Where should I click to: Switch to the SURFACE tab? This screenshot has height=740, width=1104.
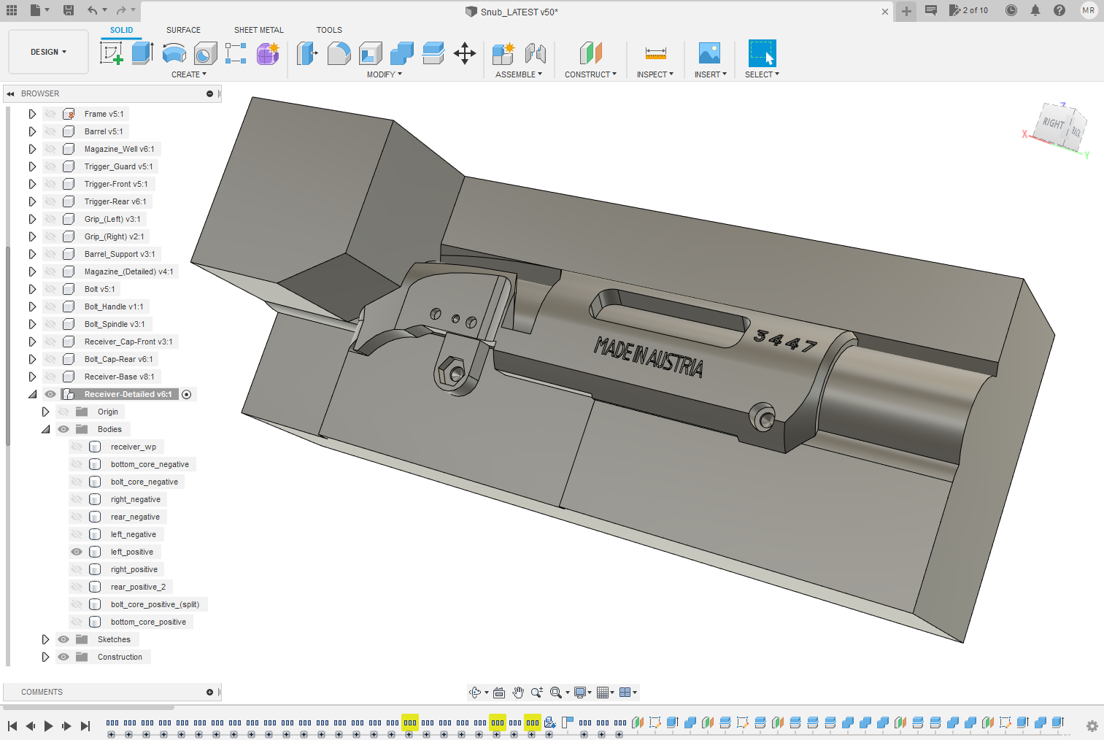(x=183, y=30)
